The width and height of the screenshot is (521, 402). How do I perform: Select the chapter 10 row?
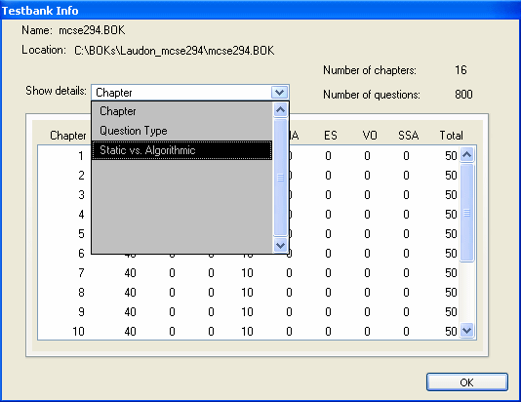coord(248,332)
